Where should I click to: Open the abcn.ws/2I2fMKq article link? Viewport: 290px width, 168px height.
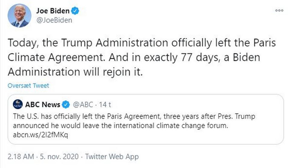tap(41, 135)
